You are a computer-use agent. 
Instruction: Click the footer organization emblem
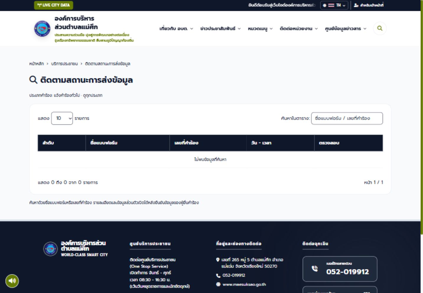pyautogui.click(x=50, y=249)
